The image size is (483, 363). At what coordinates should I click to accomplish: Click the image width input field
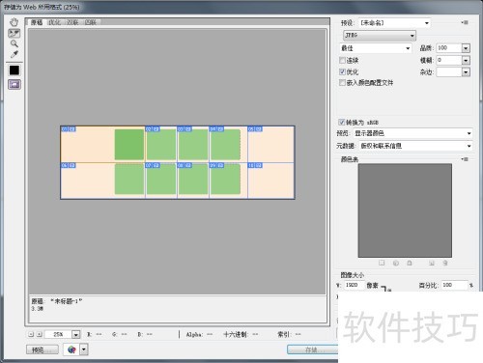[354, 285]
